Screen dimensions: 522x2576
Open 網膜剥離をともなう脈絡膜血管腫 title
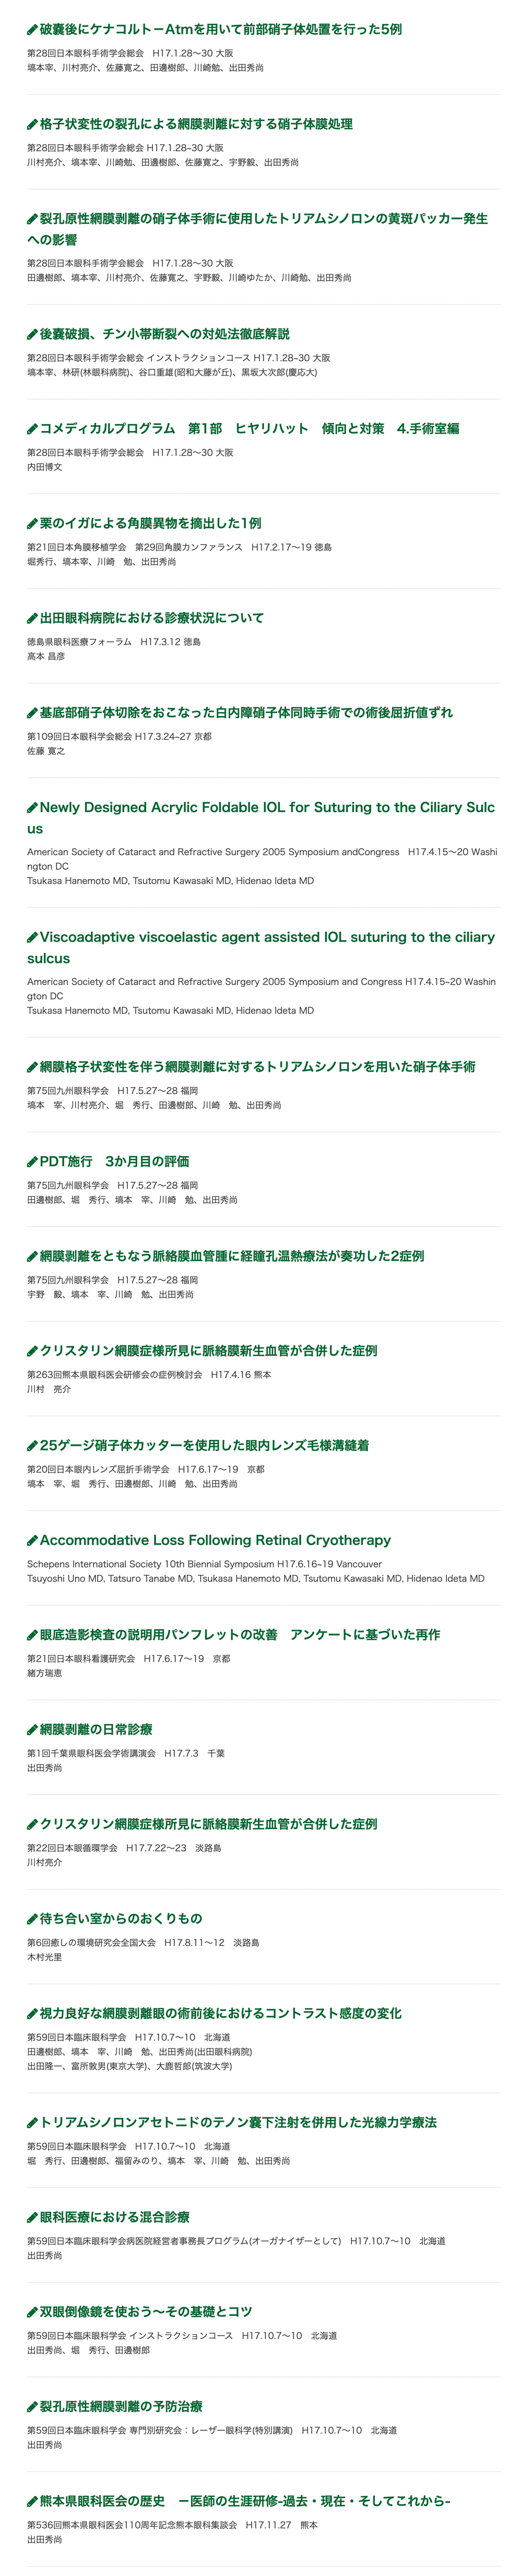point(232,1256)
